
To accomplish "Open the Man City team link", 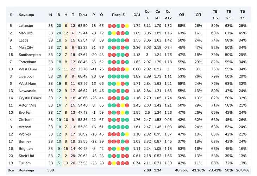I will pyautogui.click(x=26, y=48).
